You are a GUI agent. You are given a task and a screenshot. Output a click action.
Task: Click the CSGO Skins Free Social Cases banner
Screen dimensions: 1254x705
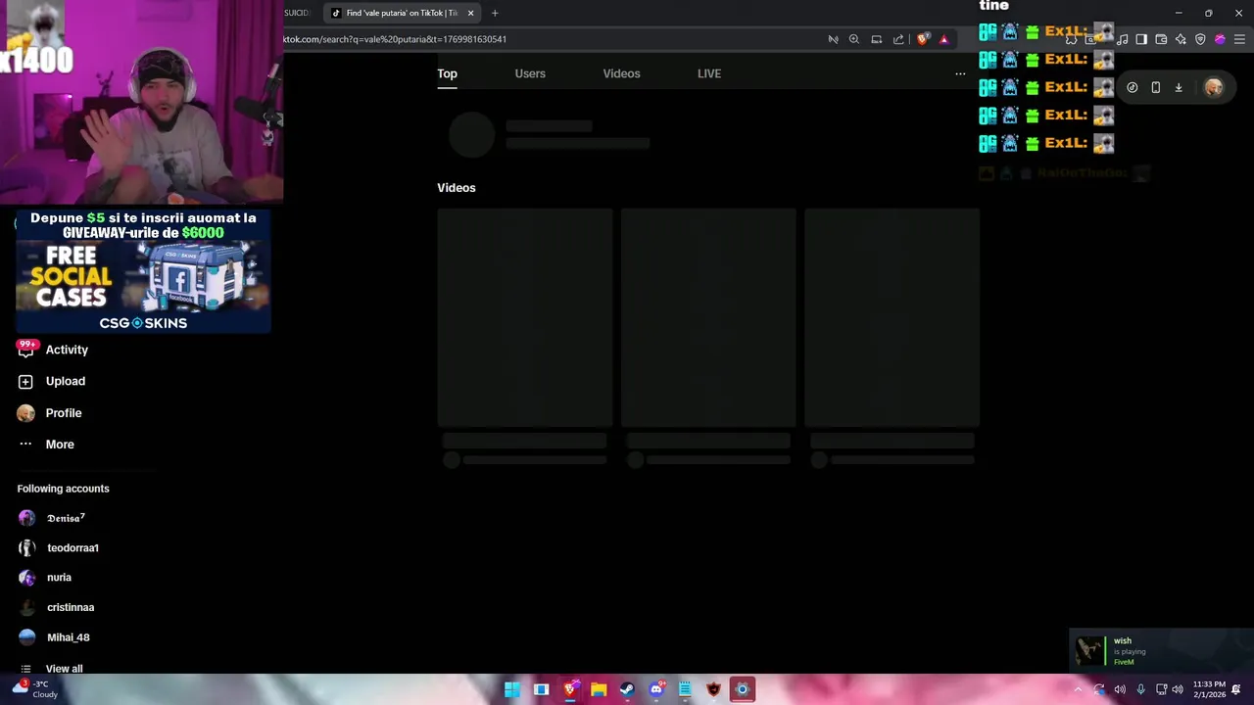click(143, 271)
